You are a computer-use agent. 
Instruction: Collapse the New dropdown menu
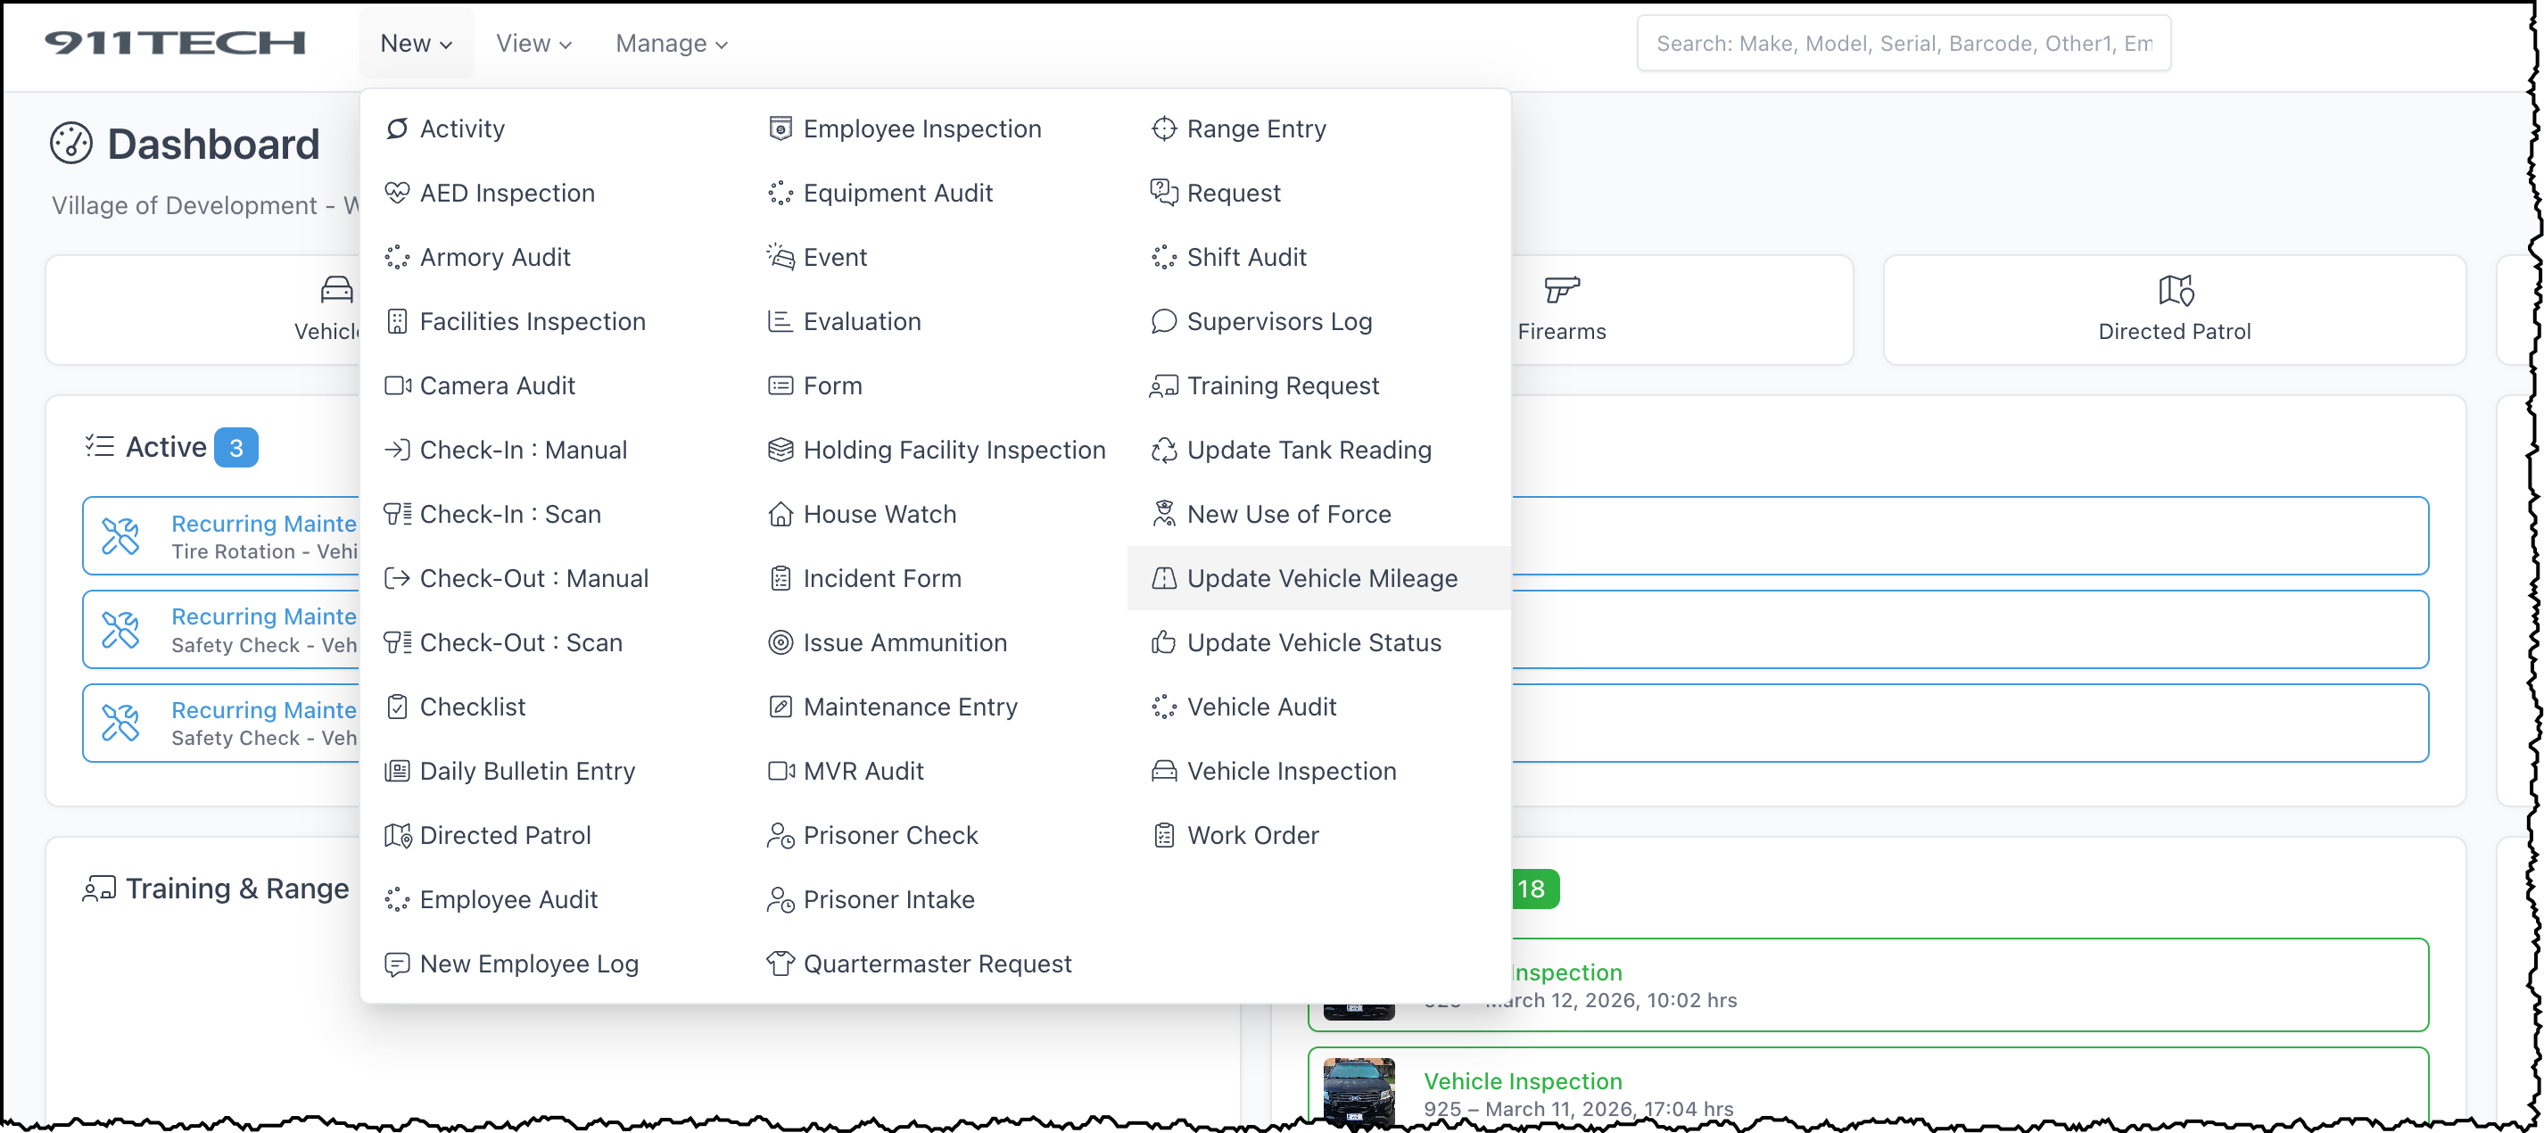point(416,44)
